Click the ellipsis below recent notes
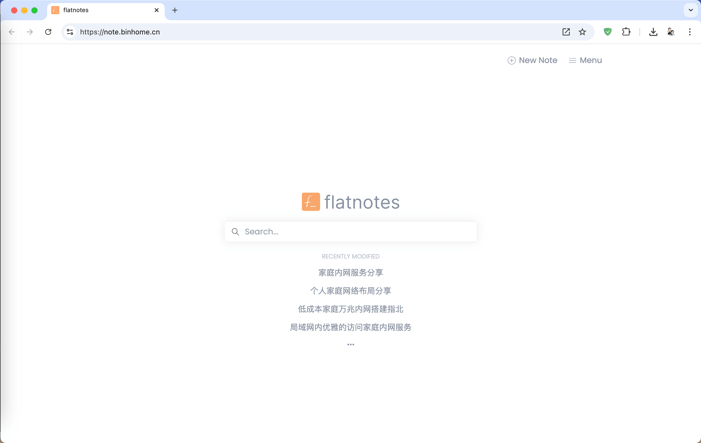 click(350, 344)
